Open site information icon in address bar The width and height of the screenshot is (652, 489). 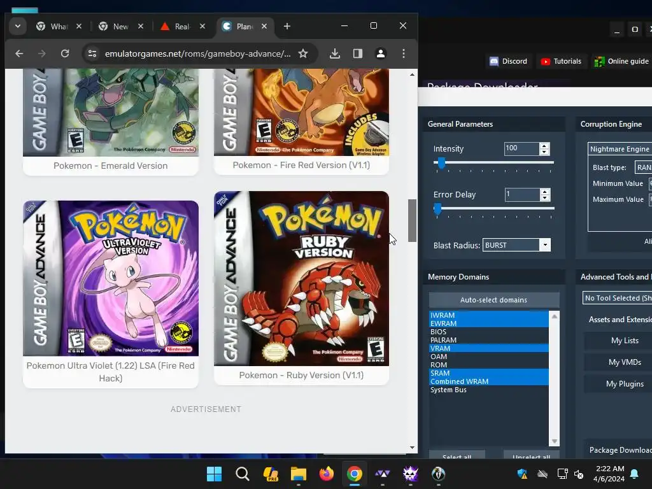(92, 53)
